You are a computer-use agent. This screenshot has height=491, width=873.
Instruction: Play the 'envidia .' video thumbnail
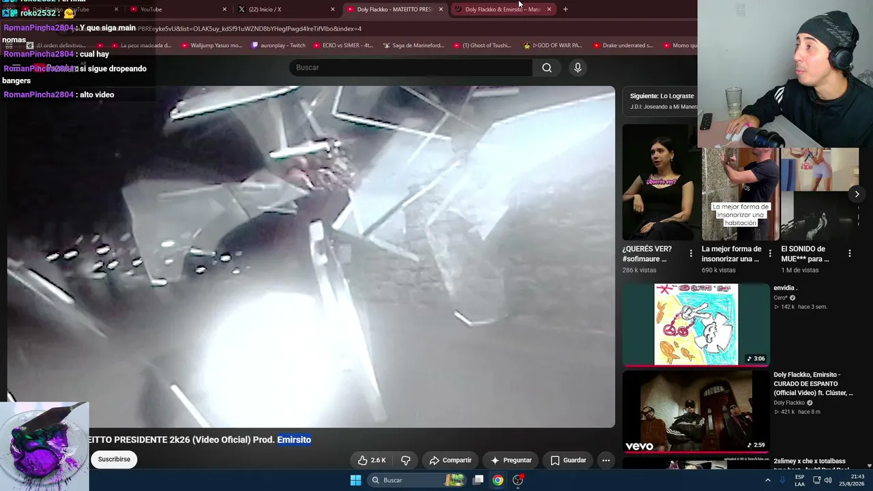(696, 325)
